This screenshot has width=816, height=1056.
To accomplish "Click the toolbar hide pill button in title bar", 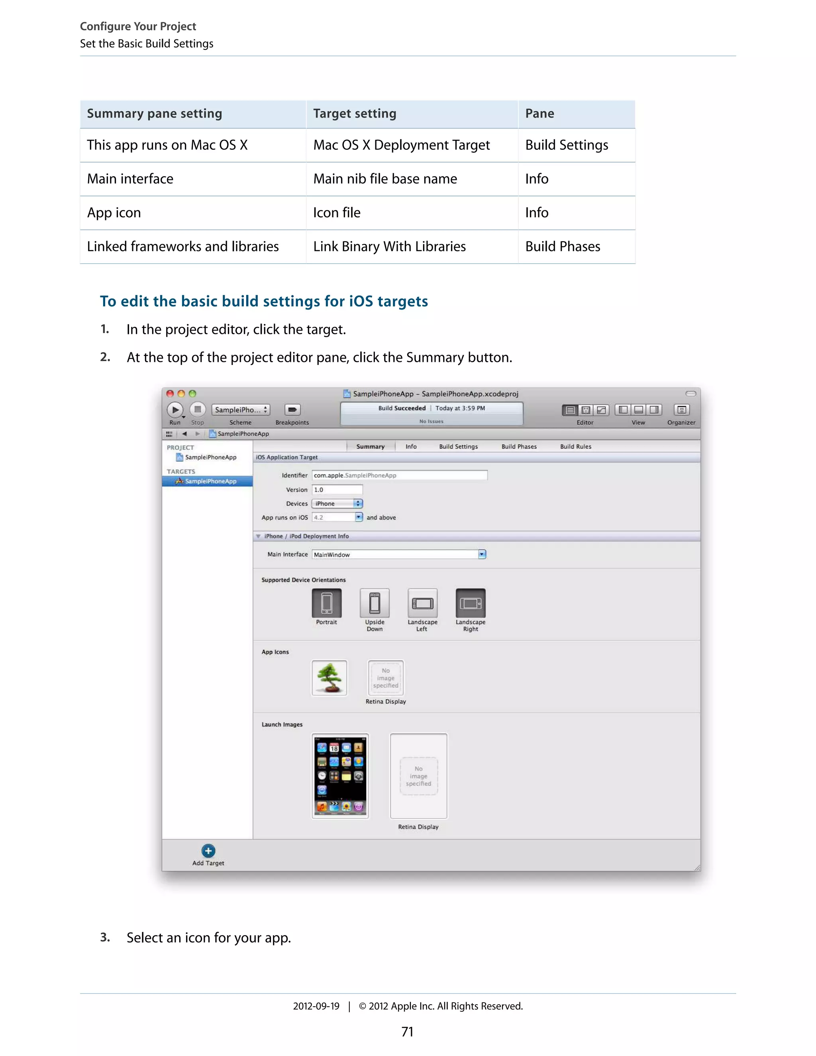I will point(691,394).
